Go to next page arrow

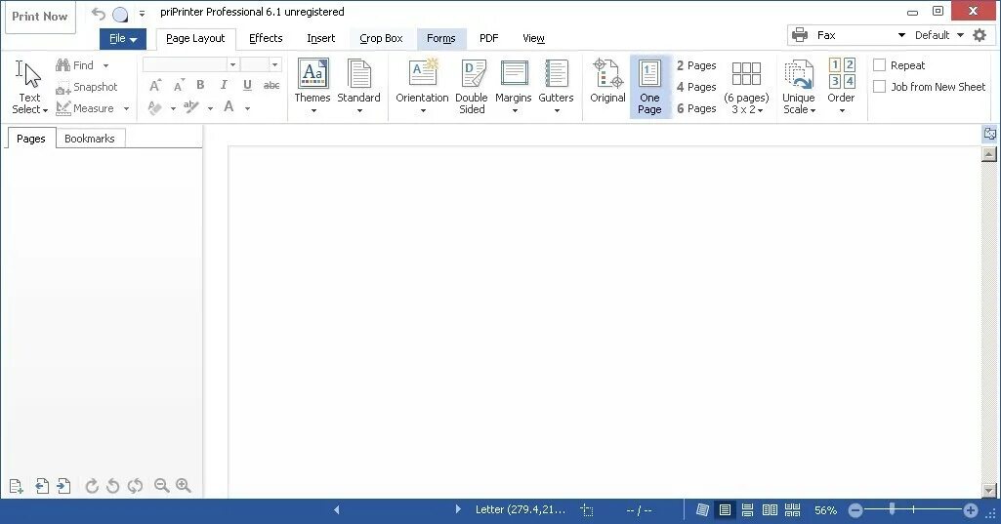(x=458, y=510)
